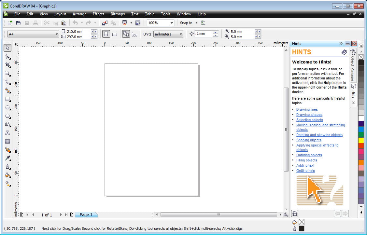Open the Options icon beside Snap to
This screenshot has height=235, width=367.
tap(203, 23)
